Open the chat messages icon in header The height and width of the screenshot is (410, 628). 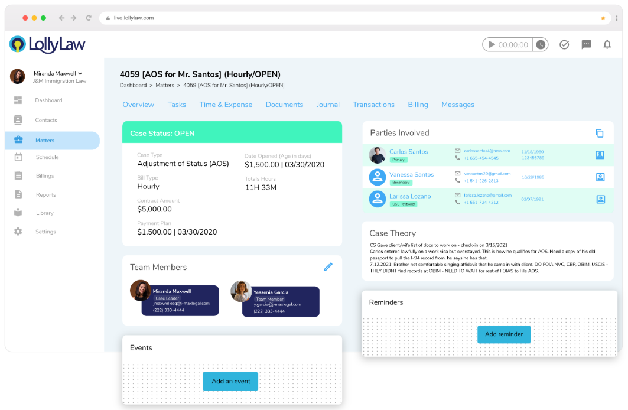pyautogui.click(x=586, y=44)
